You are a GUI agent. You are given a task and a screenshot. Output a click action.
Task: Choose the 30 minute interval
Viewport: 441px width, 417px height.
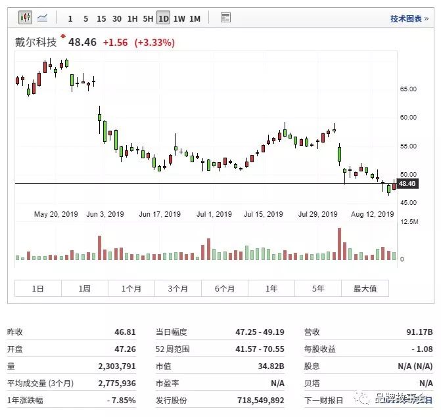[116, 18]
